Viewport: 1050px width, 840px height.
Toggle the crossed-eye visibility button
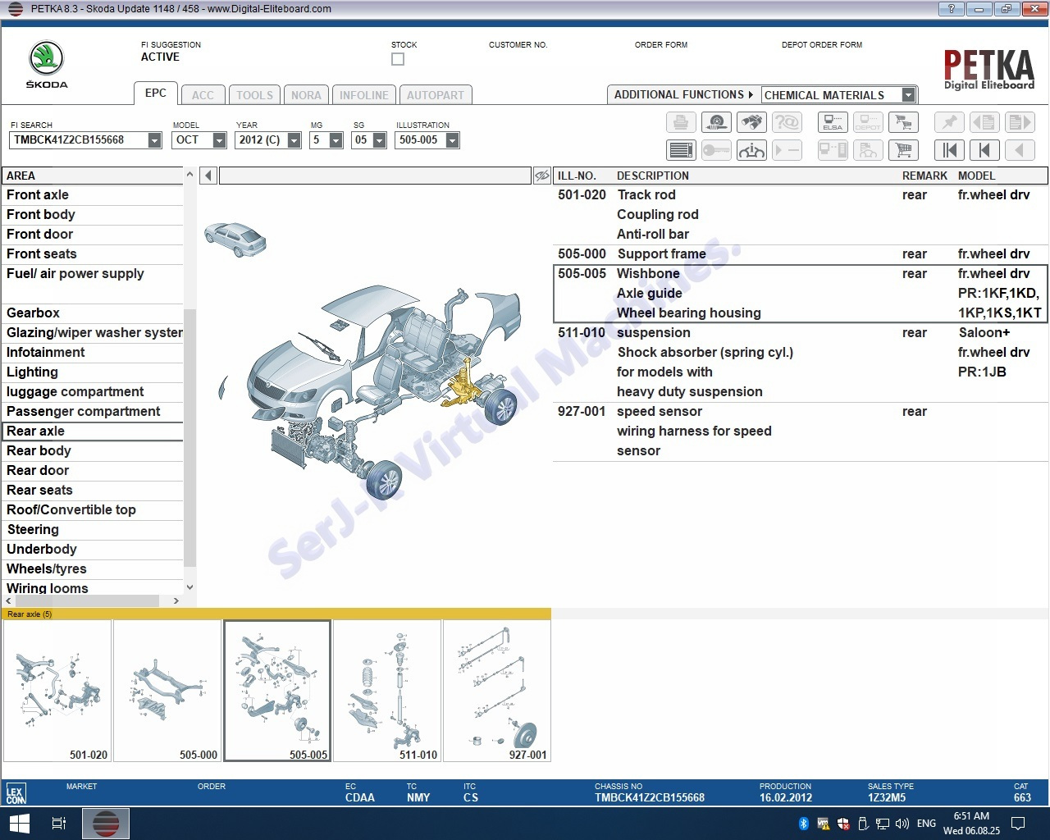tap(541, 176)
